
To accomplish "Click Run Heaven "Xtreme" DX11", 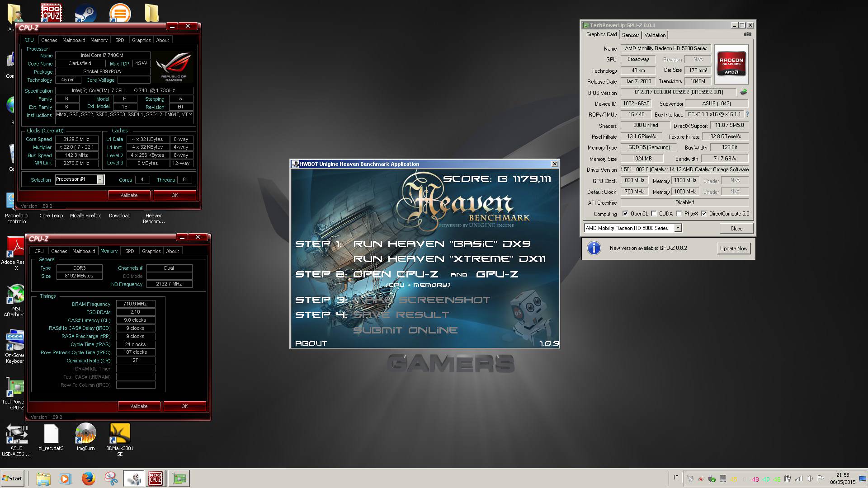I will click(x=449, y=259).
